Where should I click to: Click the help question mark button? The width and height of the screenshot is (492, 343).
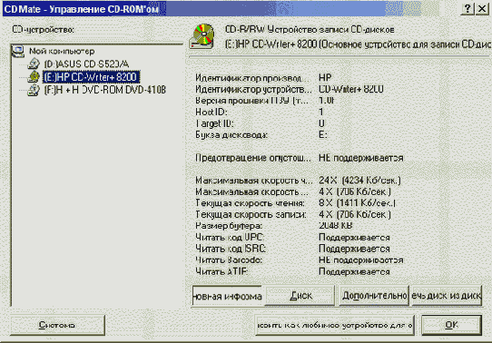click(x=467, y=9)
